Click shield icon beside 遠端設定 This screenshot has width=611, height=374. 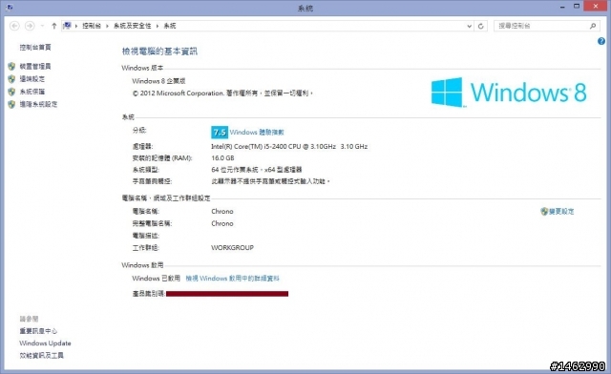[11, 78]
